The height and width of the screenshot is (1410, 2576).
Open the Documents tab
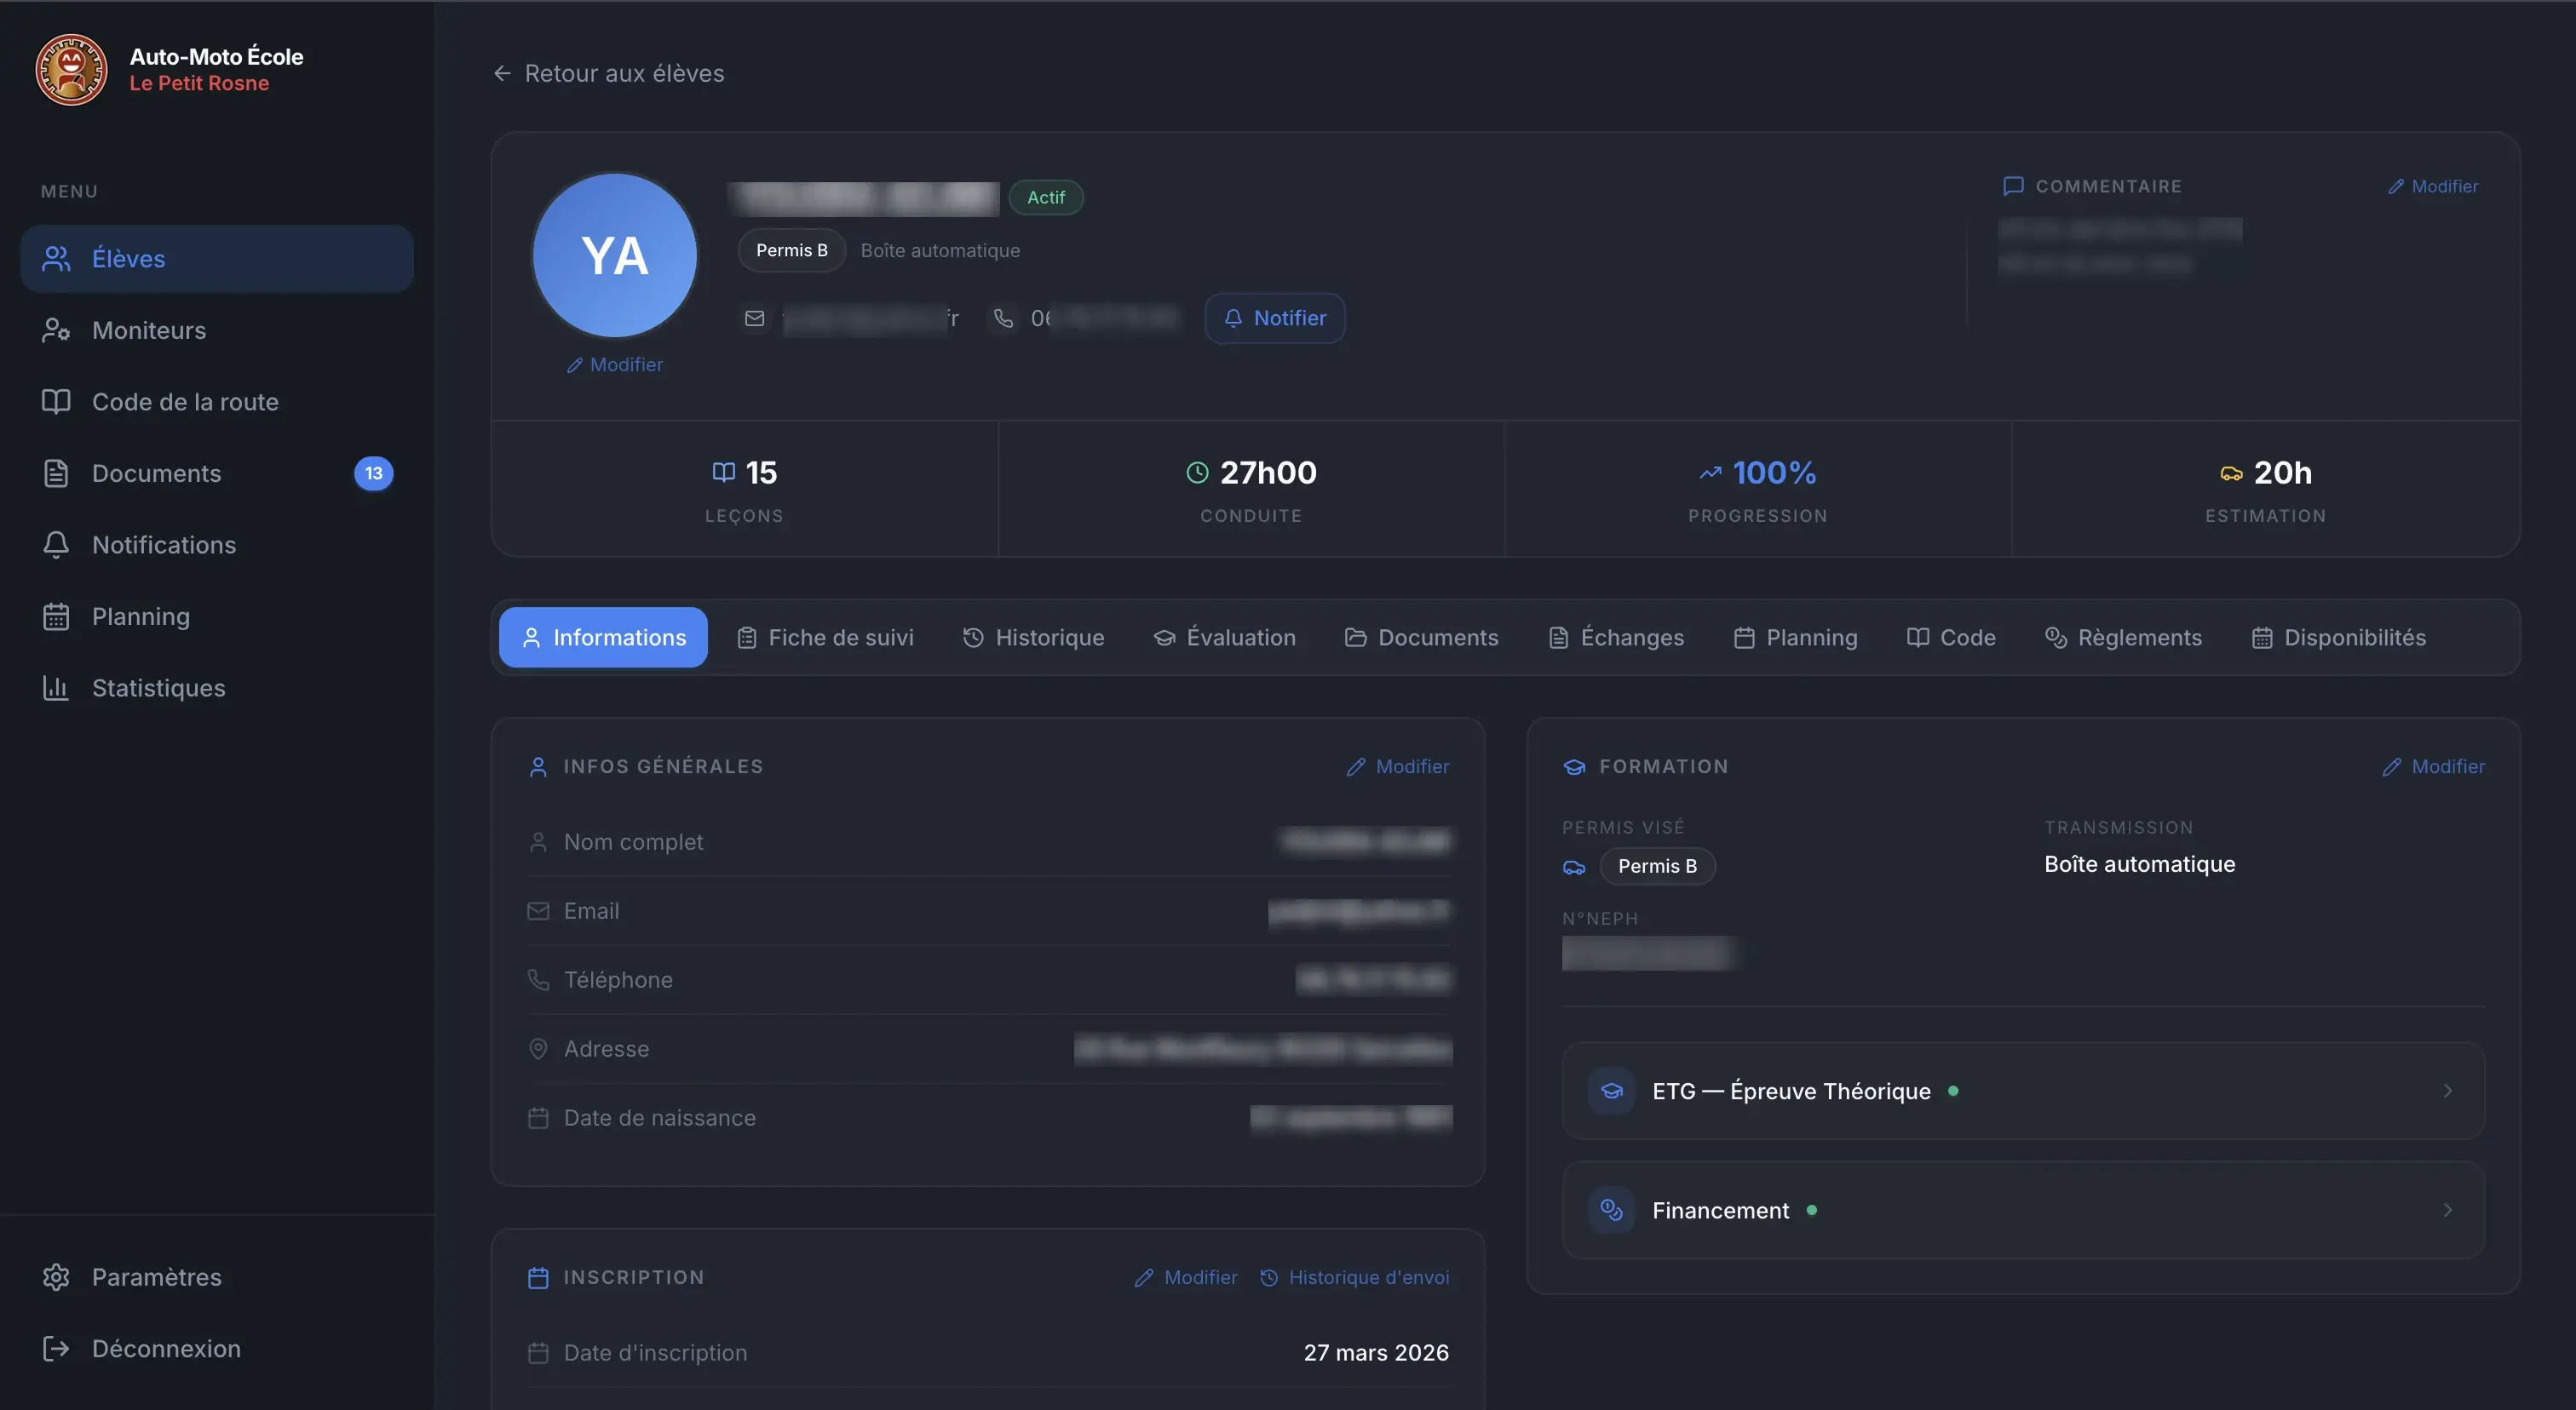pyautogui.click(x=1421, y=638)
